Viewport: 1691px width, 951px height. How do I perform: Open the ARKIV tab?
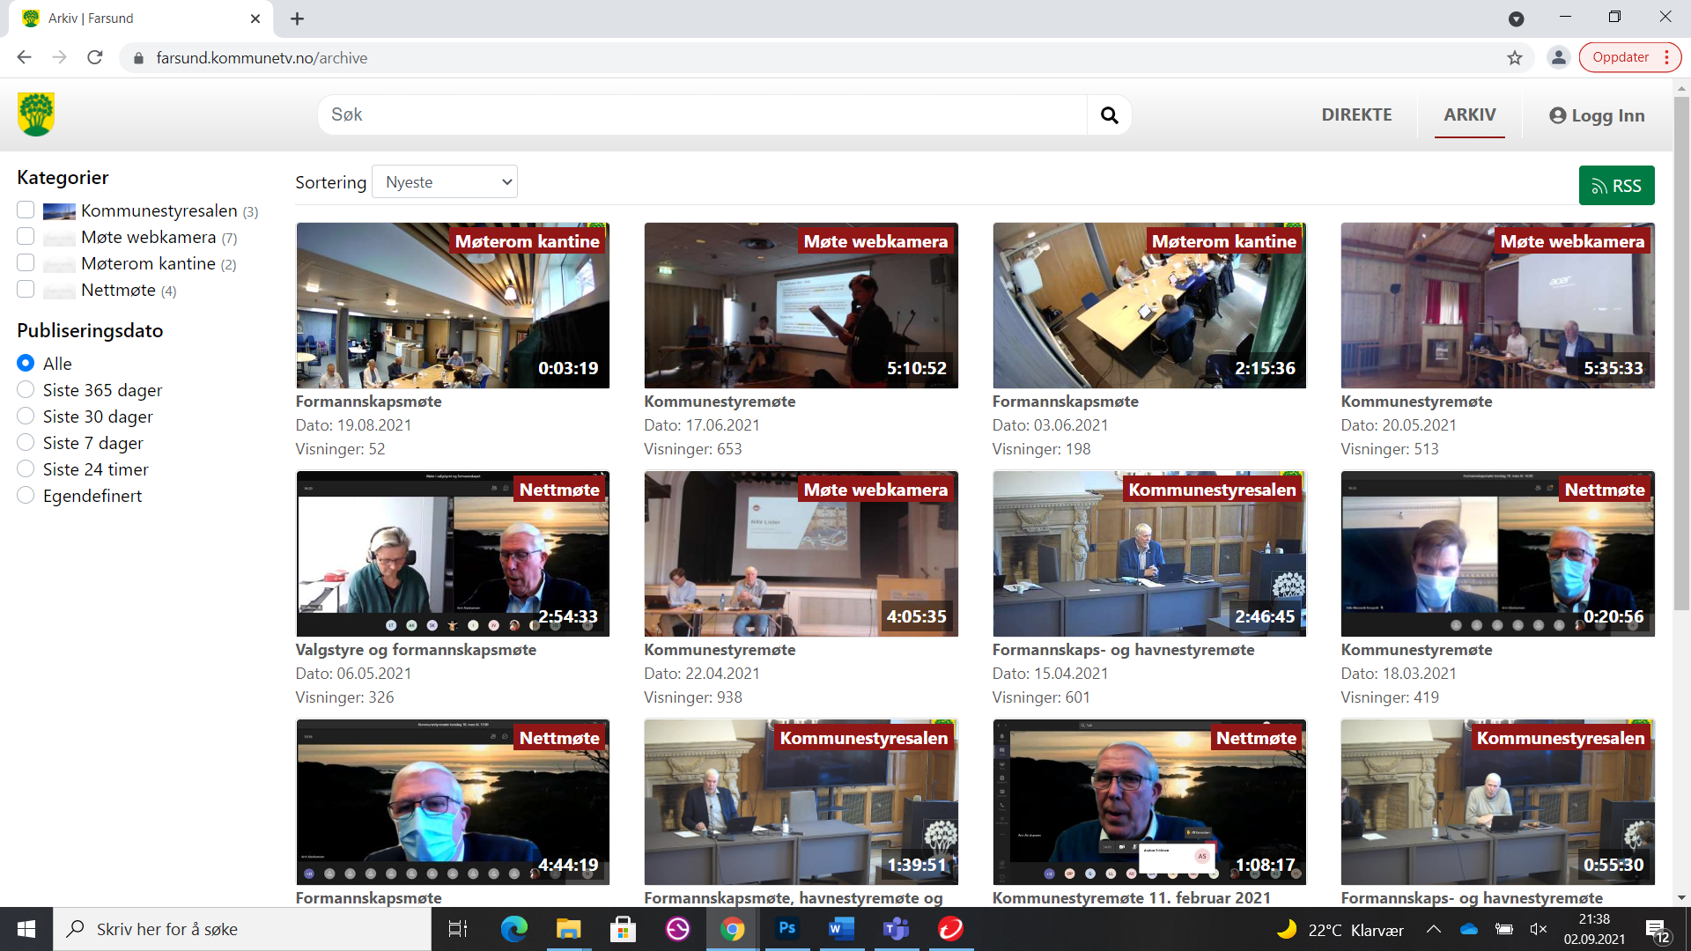click(x=1469, y=115)
